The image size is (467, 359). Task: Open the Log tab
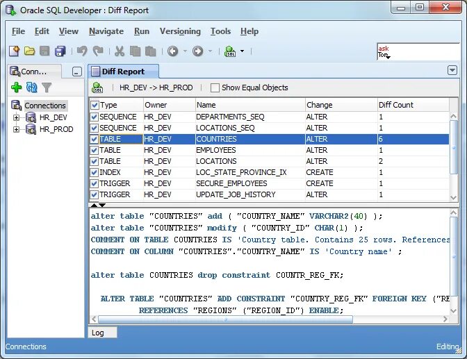pyautogui.click(x=102, y=333)
